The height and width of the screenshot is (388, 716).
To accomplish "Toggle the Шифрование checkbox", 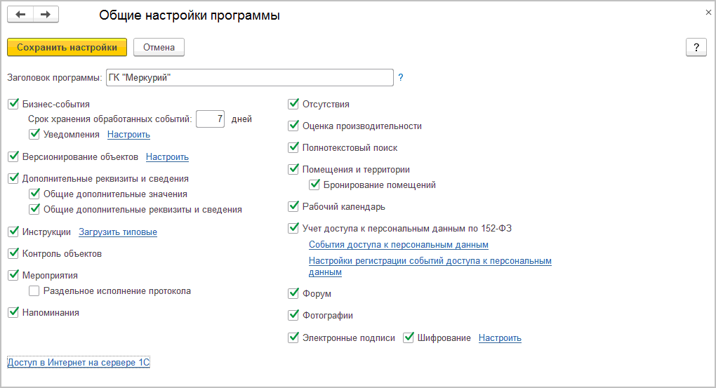I will [x=409, y=338].
